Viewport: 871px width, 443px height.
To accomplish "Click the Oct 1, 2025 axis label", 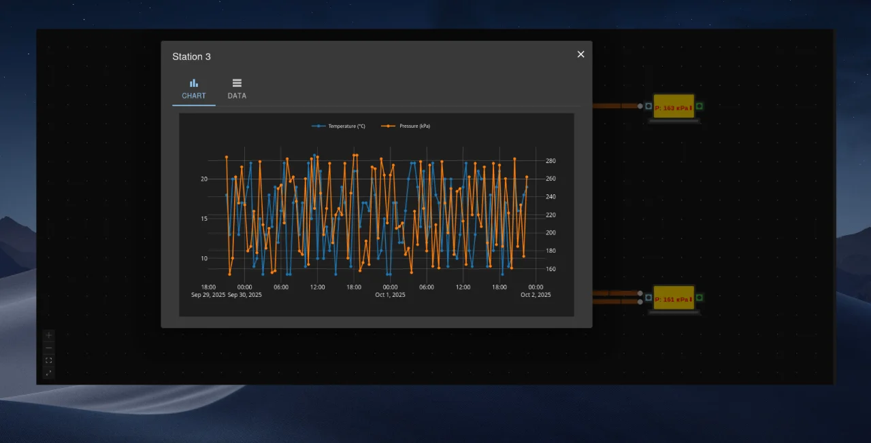I will pos(390,295).
